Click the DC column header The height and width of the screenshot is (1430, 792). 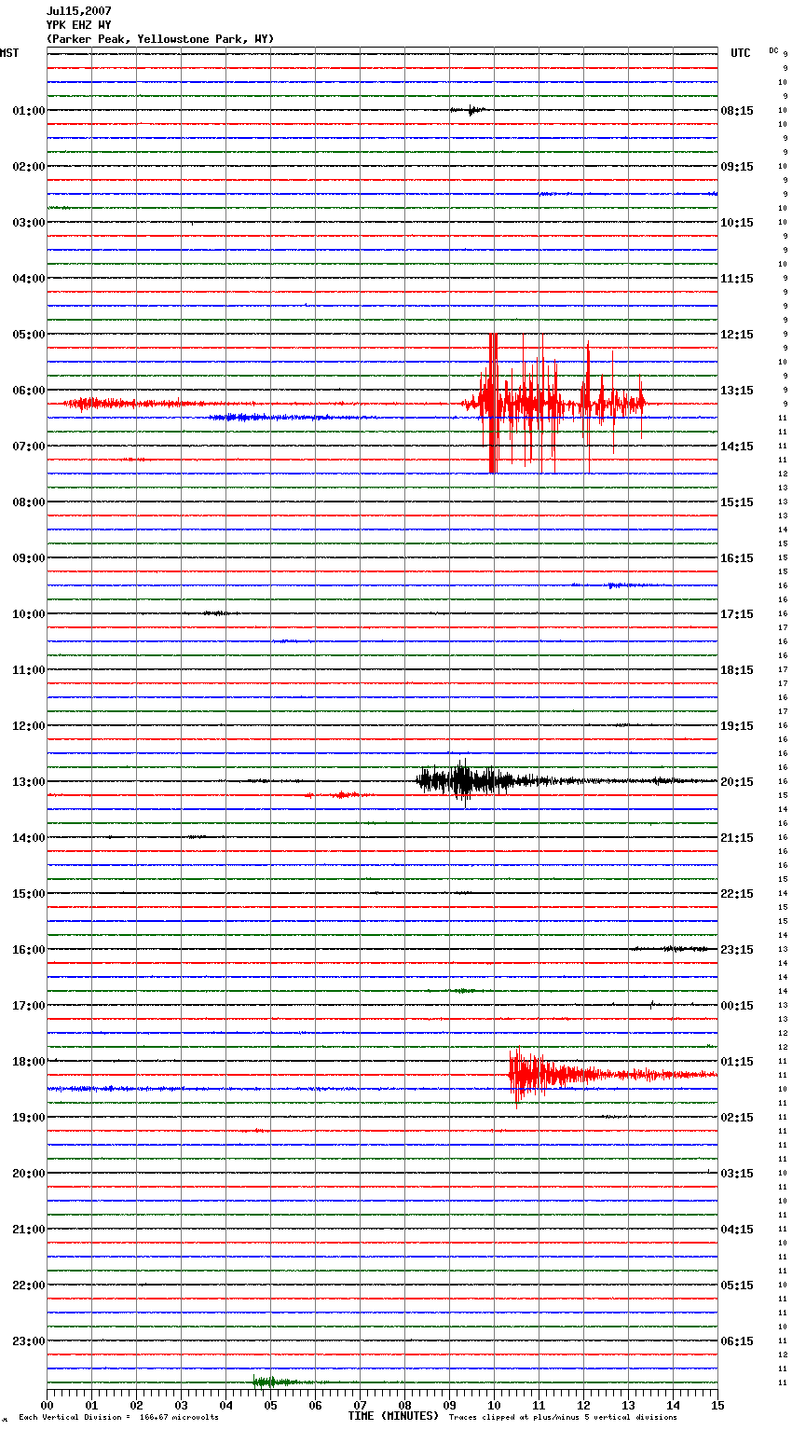click(x=773, y=50)
